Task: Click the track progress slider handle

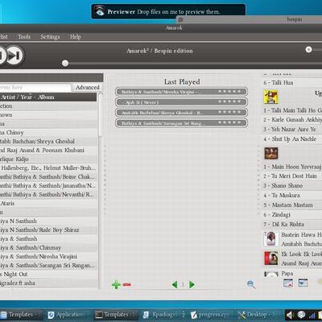Action: click(x=65, y=64)
